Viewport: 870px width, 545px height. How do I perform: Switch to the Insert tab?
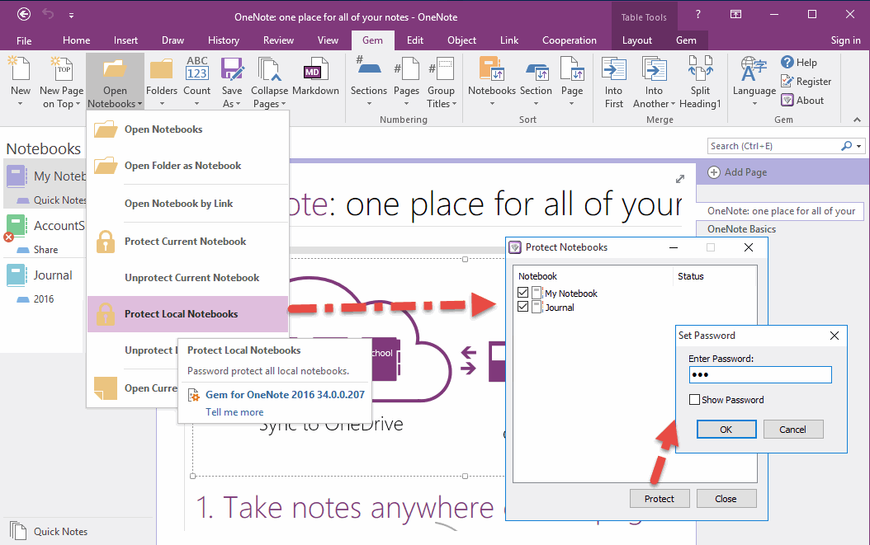click(126, 40)
